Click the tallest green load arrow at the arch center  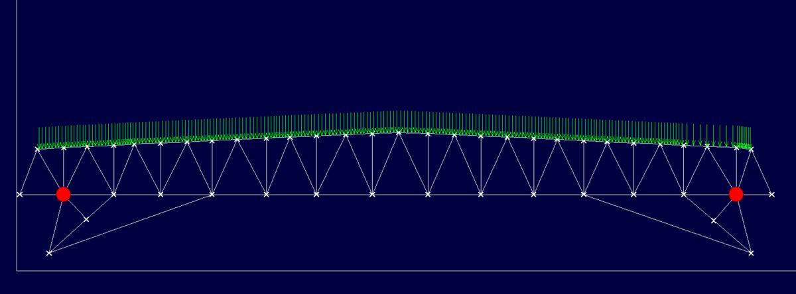click(x=399, y=121)
